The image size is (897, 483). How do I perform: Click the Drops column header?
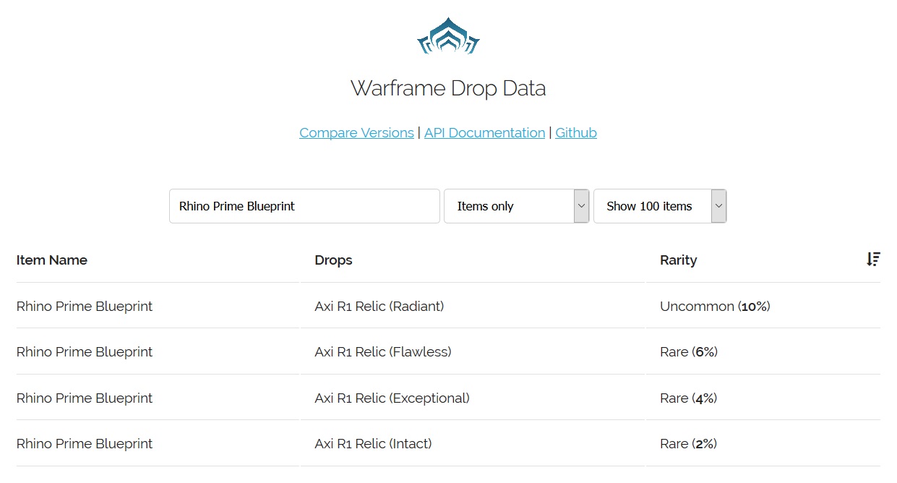[x=333, y=260]
